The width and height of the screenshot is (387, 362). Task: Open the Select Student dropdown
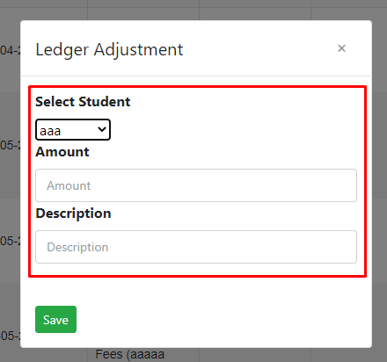coord(73,129)
